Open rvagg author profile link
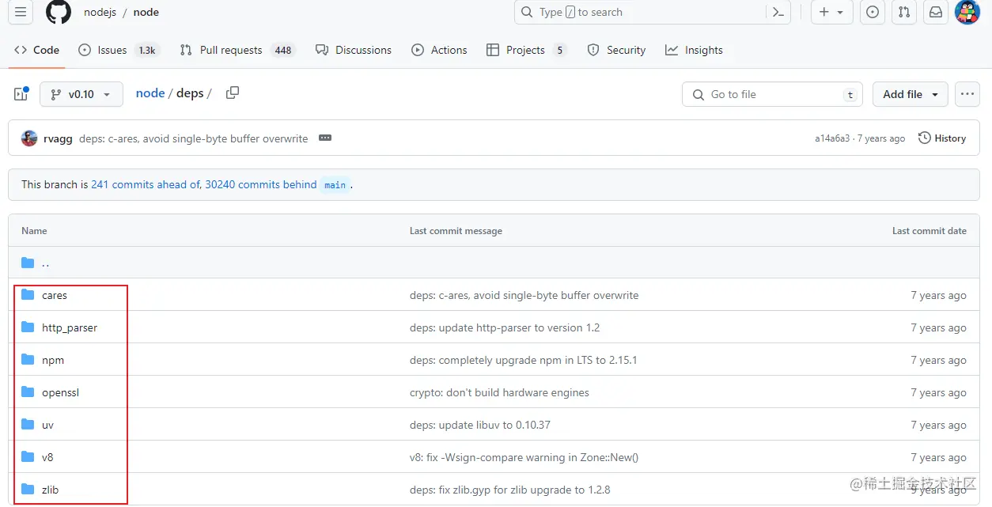992x507 pixels. tap(59, 138)
